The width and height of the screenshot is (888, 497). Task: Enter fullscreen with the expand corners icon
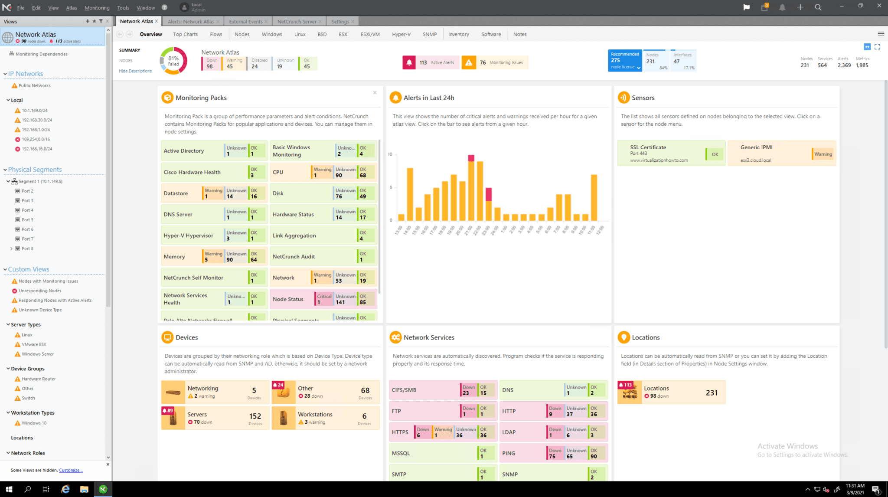point(878,47)
